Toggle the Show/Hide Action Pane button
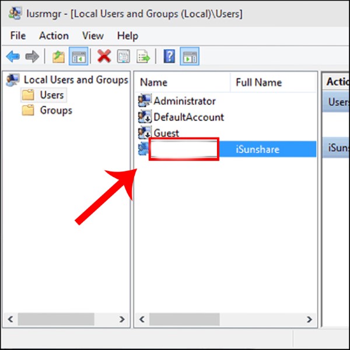Image resolution: width=350 pixels, height=350 pixels. [x=190, y=57]
